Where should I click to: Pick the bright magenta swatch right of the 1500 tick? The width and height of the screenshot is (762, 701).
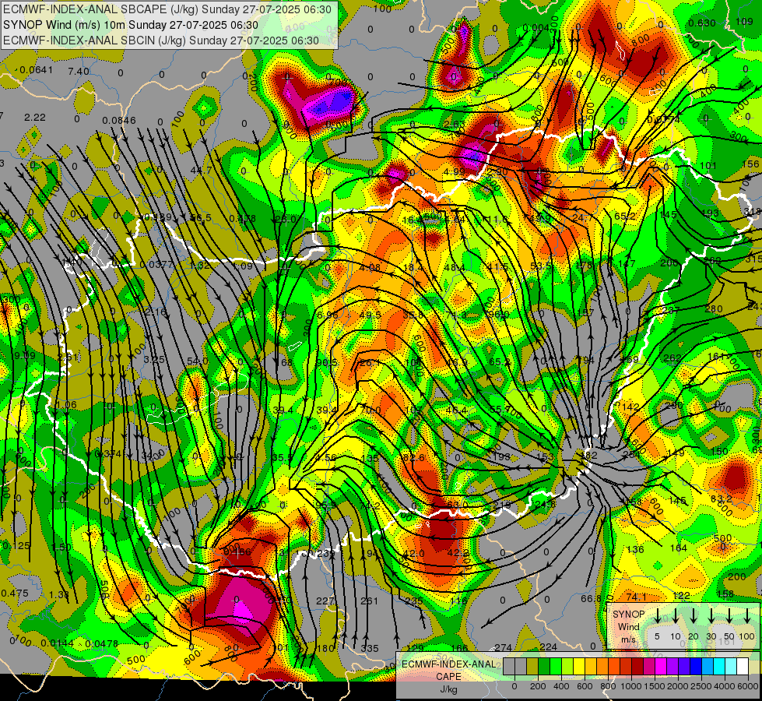pyautogui.click(x=661, y=666)
